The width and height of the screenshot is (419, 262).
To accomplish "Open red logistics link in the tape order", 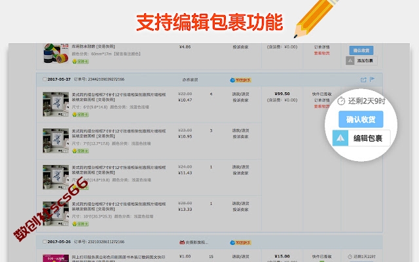I will point(321,53).
